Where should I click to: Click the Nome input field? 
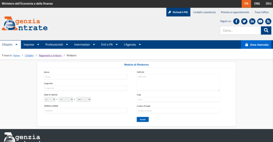(85, 77)
